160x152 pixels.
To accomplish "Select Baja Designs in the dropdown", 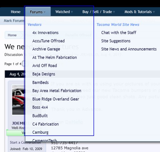I will click(44, 74).
